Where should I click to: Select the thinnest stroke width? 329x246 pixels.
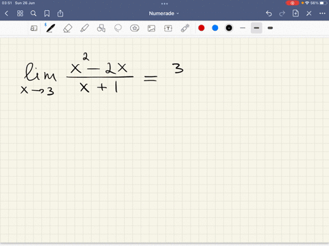tap(243, 28)
